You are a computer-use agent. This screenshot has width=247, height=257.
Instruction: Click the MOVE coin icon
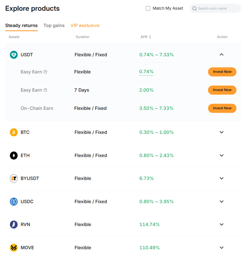click(13, 248)
